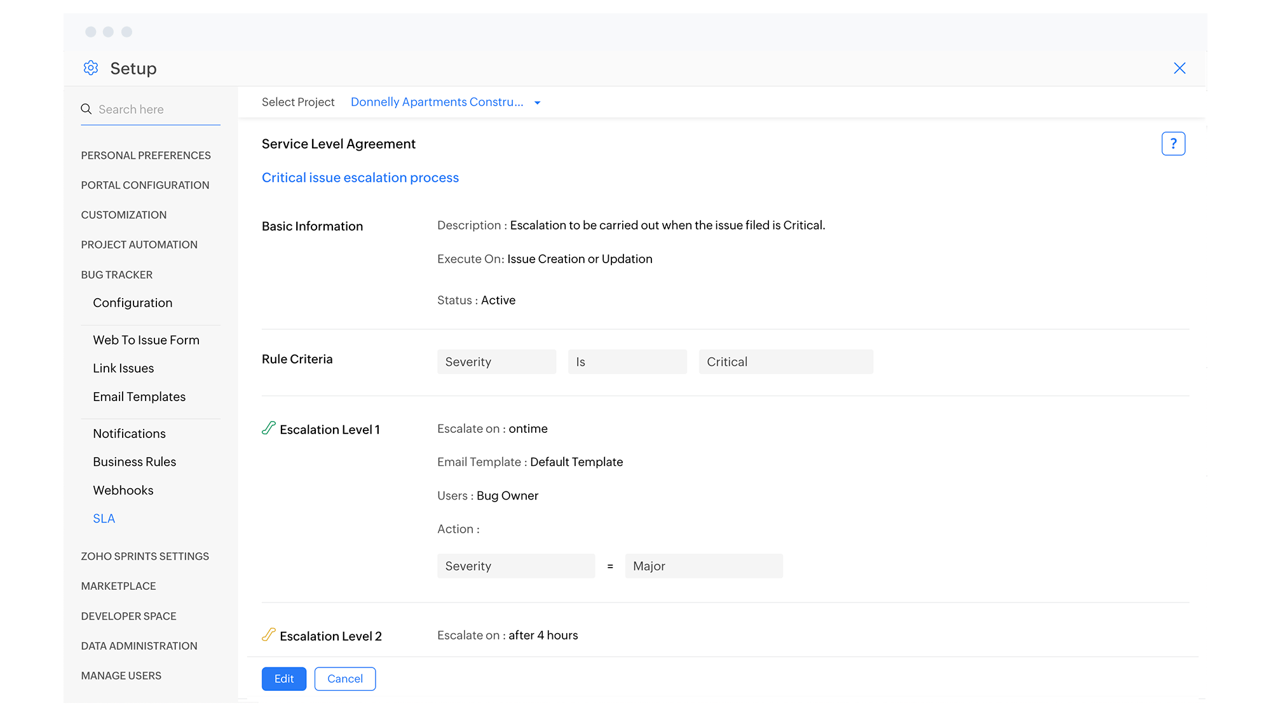
Task: Click the green Escalation Level 1 icon
Action: pyautogui.click(x=269, y=428)
